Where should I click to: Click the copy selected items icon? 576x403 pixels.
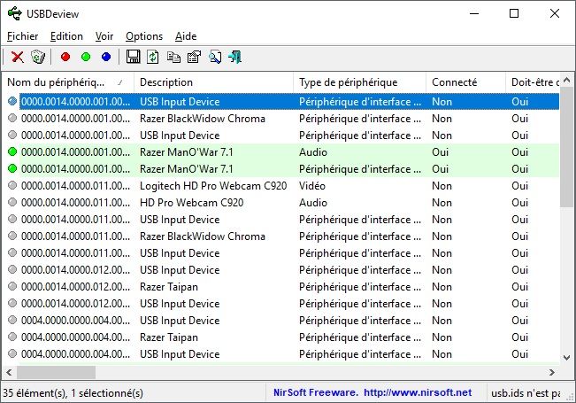[173, 57]
